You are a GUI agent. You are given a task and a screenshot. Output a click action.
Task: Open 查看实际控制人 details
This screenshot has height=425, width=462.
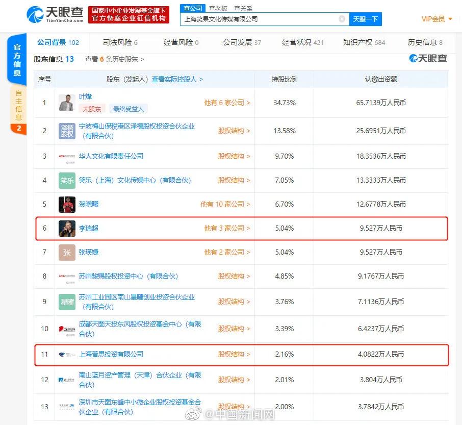(x=175, y=79)
